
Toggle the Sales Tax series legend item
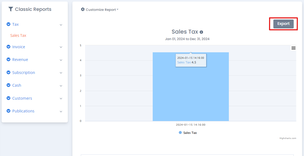(x=188, y=133)
